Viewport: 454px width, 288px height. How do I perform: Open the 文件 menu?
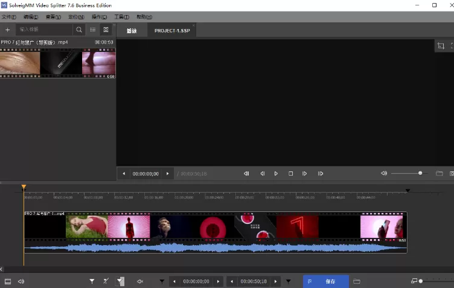[9, 17]
